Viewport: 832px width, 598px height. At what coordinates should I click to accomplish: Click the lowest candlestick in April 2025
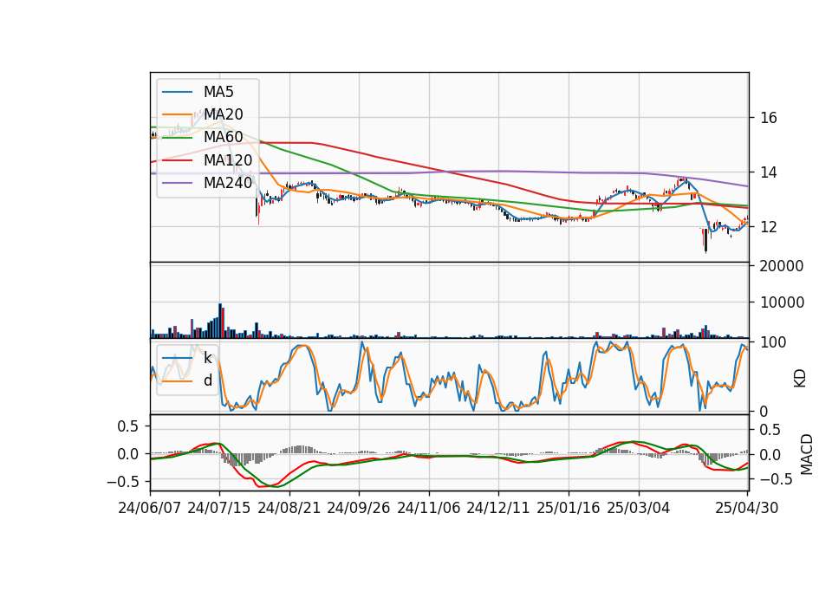click(x=705, y=240)
